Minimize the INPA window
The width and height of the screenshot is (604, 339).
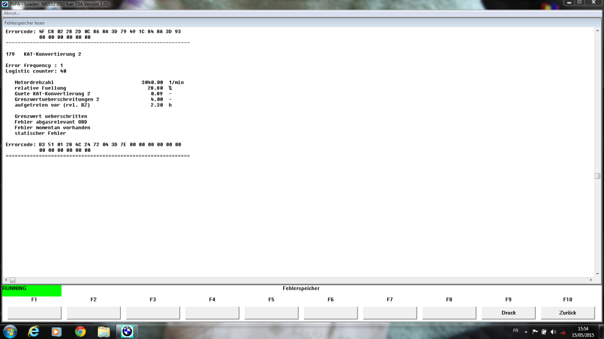pos(569,3)
